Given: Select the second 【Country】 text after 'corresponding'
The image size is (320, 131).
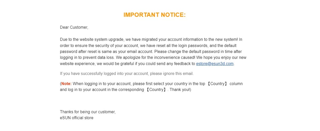Looking at the screenshot, I should [x=156, y=90].
